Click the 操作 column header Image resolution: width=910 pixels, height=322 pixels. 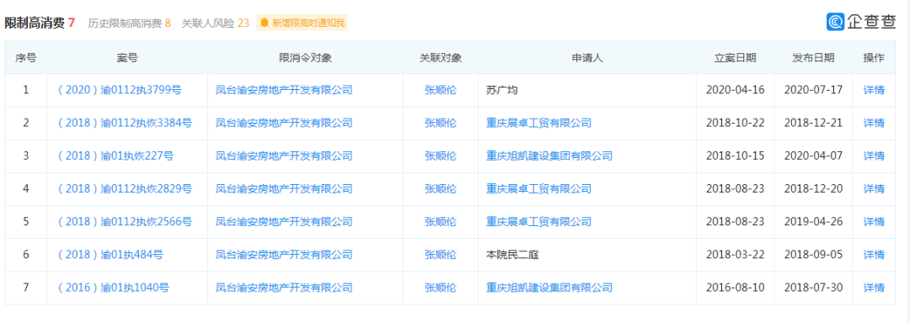(x=874, y=58)
